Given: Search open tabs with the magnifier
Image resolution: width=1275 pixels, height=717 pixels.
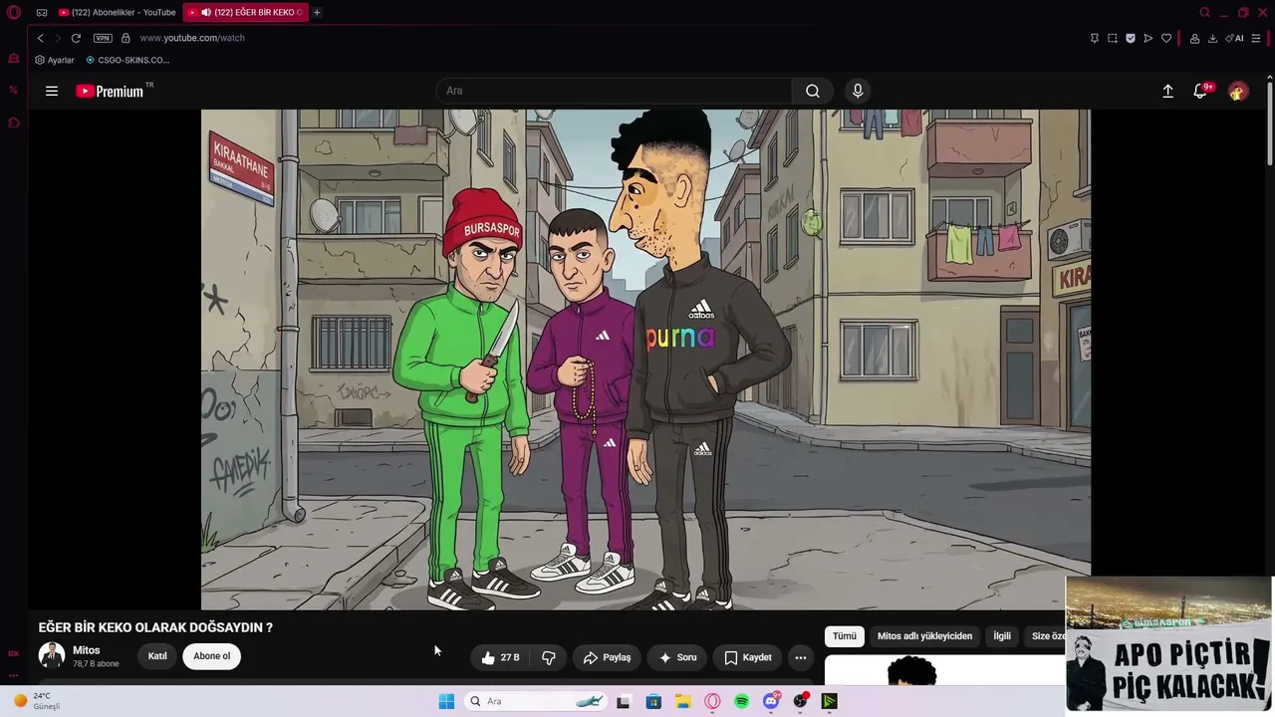Looking at the screenshot, I should click(x=1204, y=13).
